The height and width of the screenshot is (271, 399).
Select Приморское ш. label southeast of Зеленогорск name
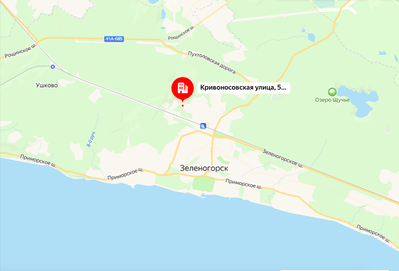244,184
